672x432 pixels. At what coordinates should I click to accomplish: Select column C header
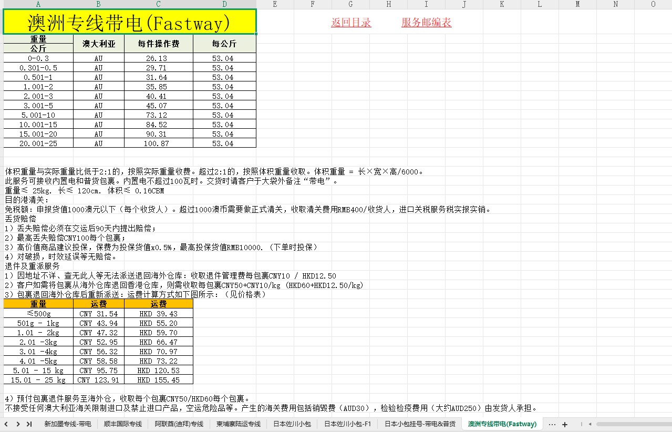click(159, 4)
